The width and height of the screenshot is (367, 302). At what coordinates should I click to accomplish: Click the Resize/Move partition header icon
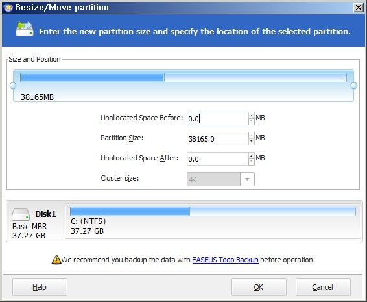25,29
